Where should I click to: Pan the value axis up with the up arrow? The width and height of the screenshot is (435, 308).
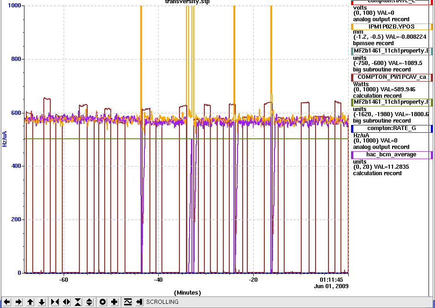coord(30,302)
